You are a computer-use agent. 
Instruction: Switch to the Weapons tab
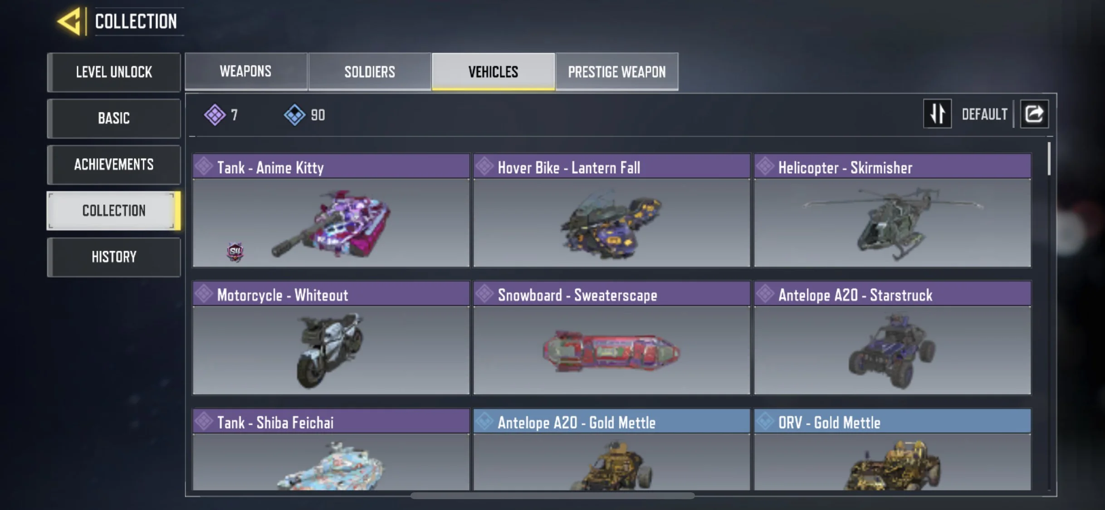pos(246,72)
